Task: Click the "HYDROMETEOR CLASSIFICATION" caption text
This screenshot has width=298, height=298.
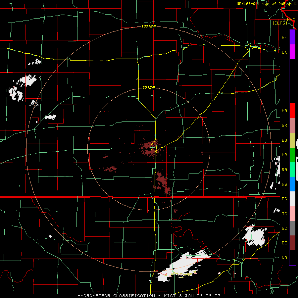Action: (x=116, y=296)
